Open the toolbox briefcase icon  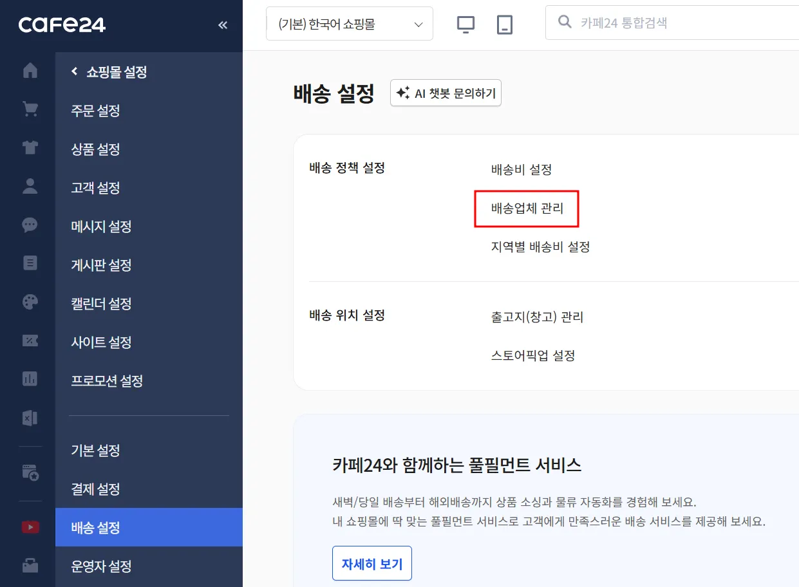(x=30, y=566)
